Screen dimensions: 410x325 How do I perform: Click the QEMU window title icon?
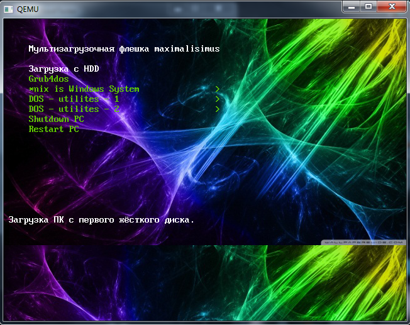(x=9, y=9)
